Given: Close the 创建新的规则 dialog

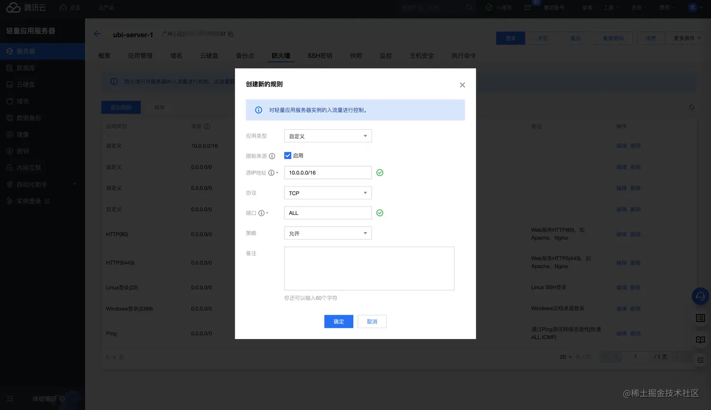Looking at the screenshot, I should 462,85.
